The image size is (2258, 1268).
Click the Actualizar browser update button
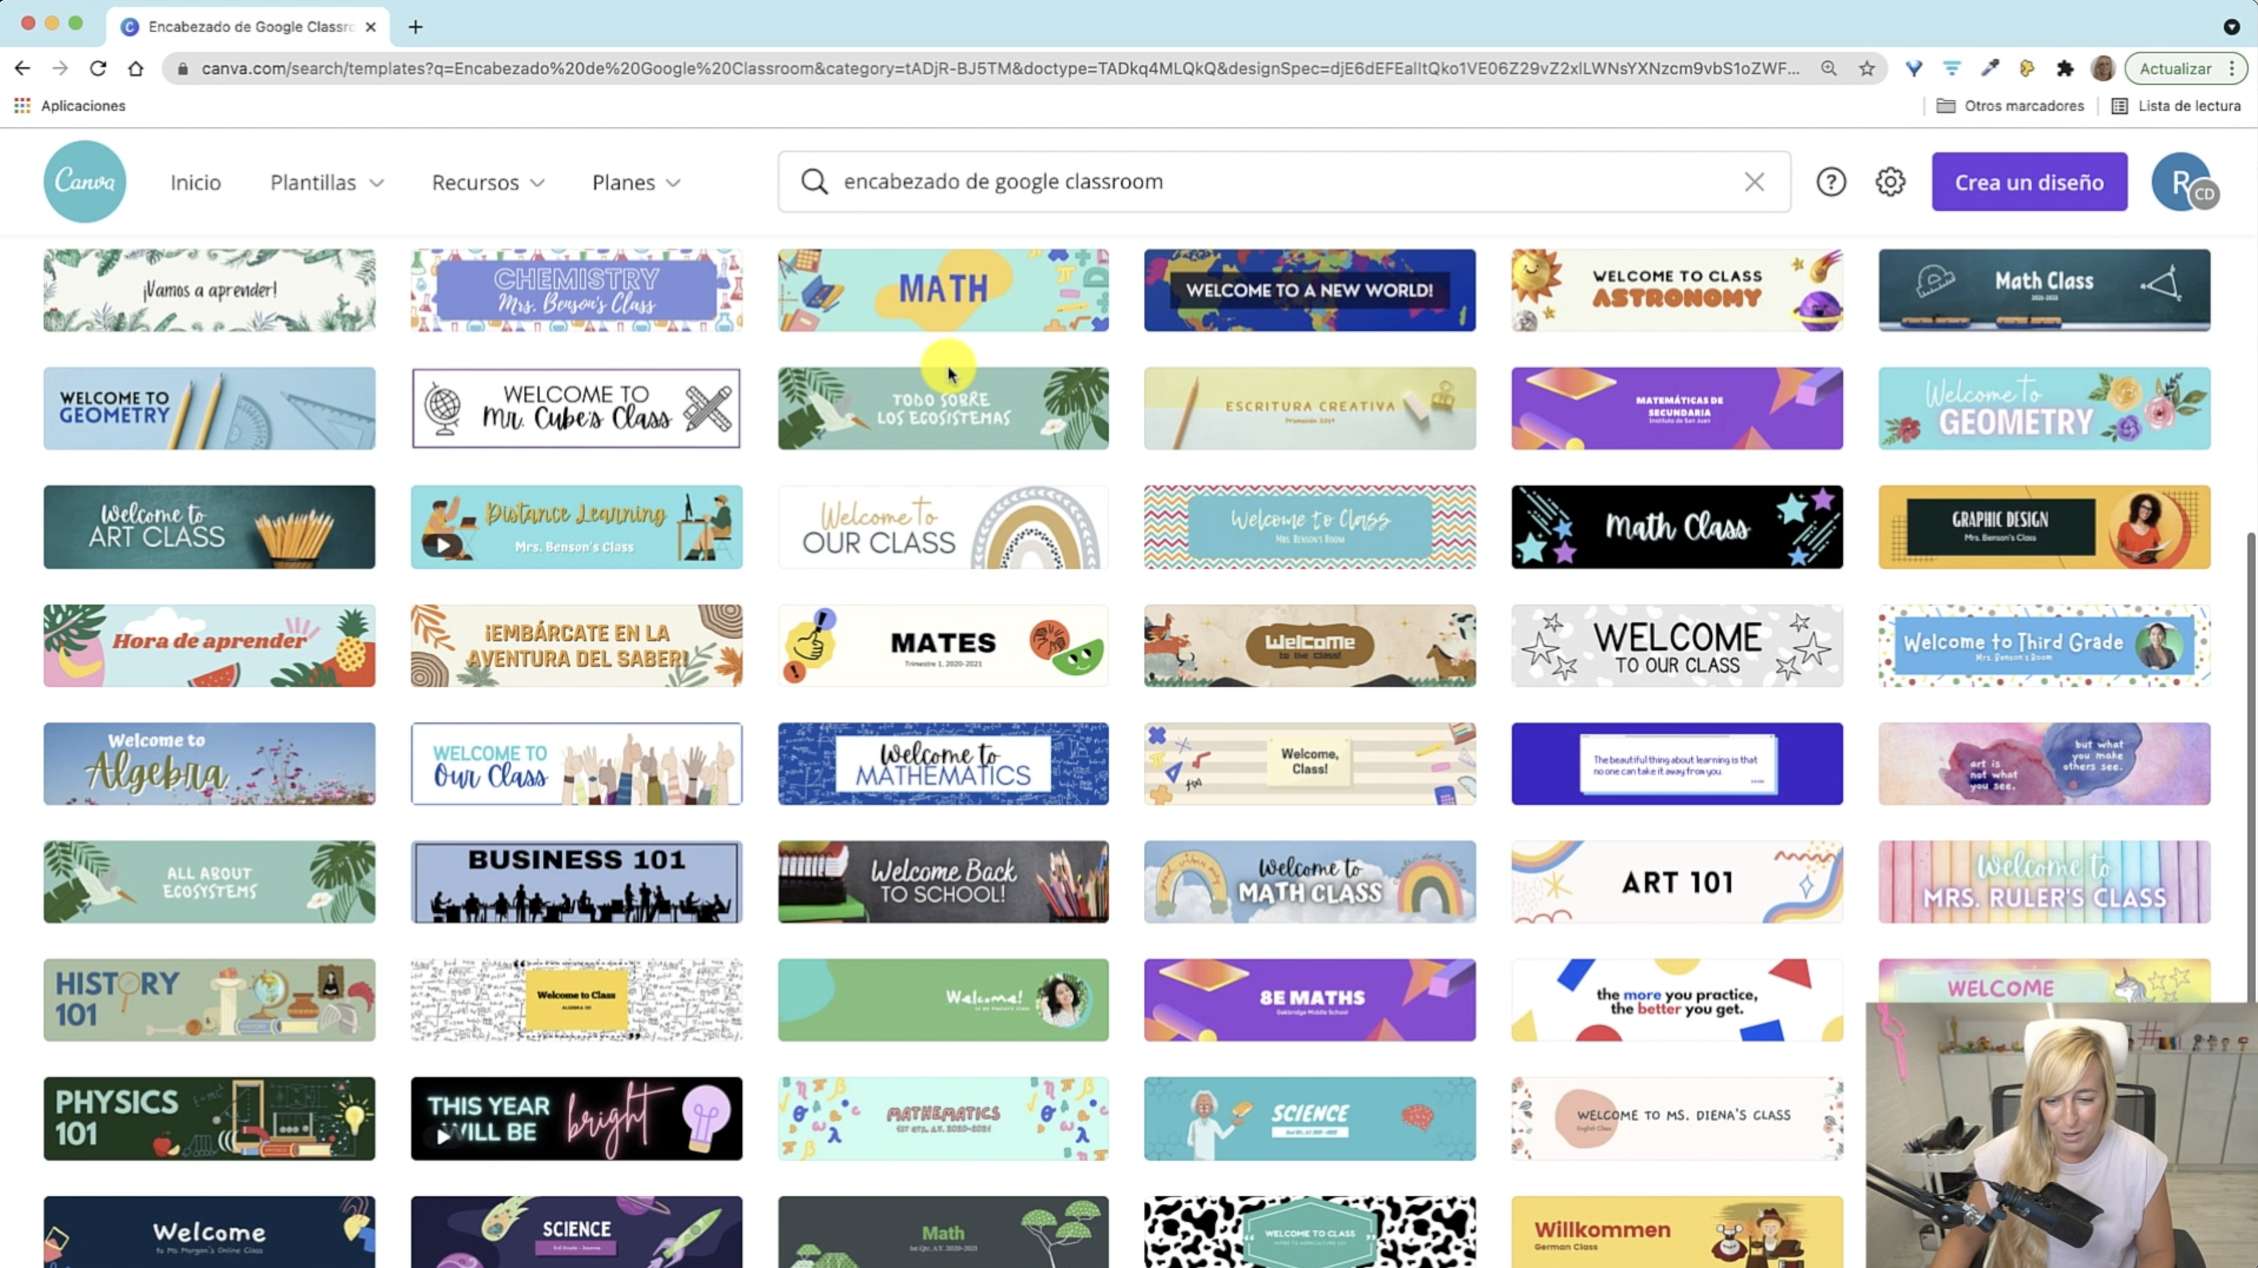click(x=2175, y=68)
